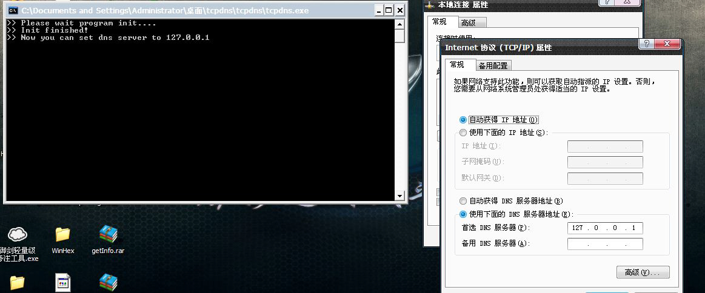The image size is (705, 293).
Task: Open the getInfo.rar archive icon
Action: pyautogui.click(x=108, y=234)
